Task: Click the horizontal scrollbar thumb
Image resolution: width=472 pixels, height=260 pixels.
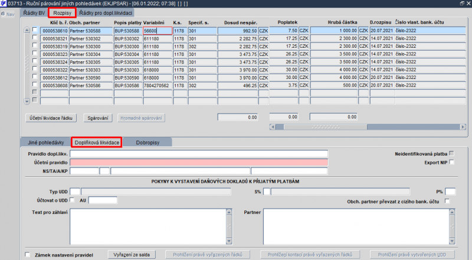Action: [x=325, y=127]
